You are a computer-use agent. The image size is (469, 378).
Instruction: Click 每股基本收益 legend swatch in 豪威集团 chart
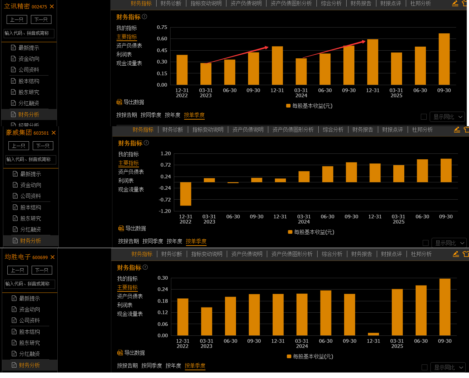[x=290, y=232]
